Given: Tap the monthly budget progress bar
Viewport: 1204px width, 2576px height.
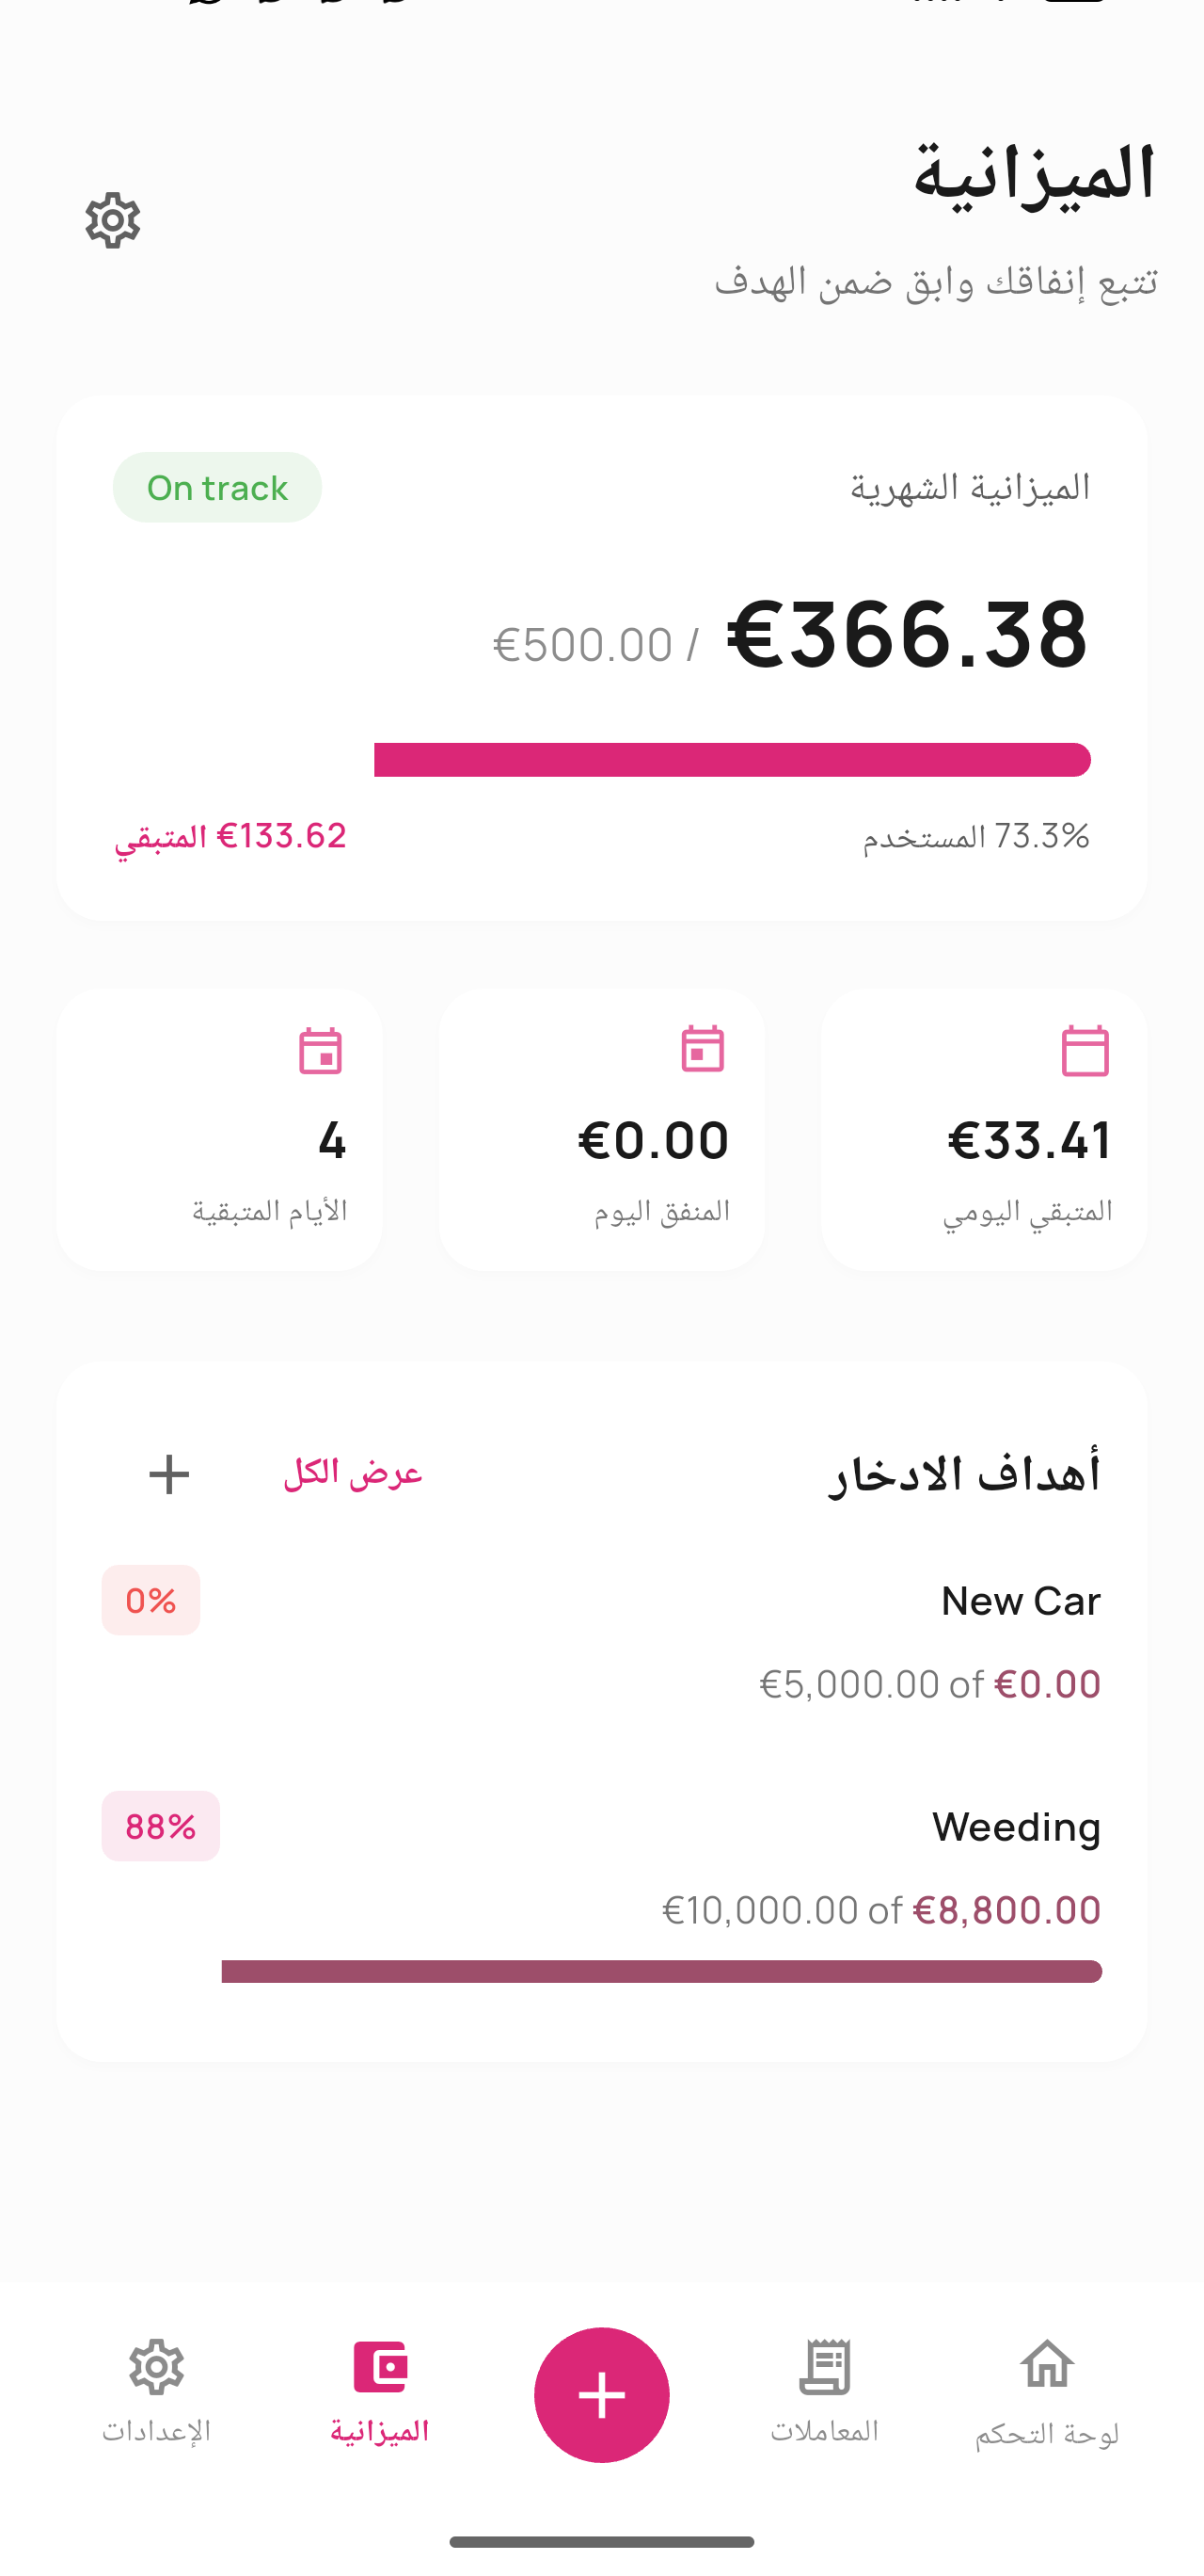Looking at the screenshot, I should tap(732, 760).
